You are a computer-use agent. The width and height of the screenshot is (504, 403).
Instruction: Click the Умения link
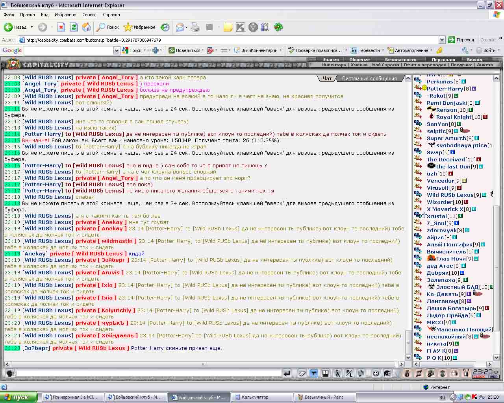[x=359, y=65]
